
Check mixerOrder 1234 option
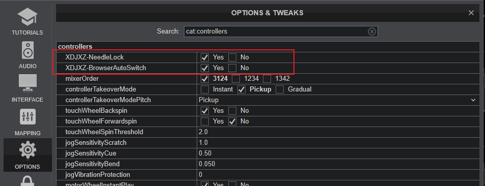pos(236,79)
